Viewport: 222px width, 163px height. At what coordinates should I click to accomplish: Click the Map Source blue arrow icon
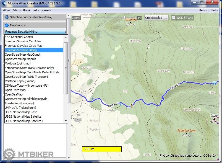coord(7,25)
